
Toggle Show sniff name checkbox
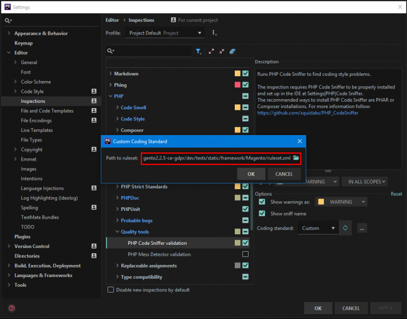262,214
